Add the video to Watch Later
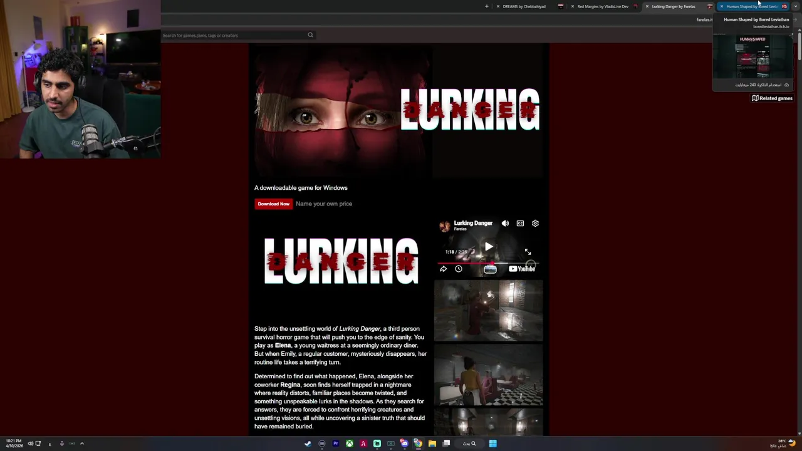 click(x=459, y=269)
